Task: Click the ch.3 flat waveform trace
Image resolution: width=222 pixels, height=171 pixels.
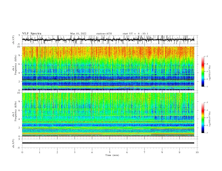Action: point(108,143)
